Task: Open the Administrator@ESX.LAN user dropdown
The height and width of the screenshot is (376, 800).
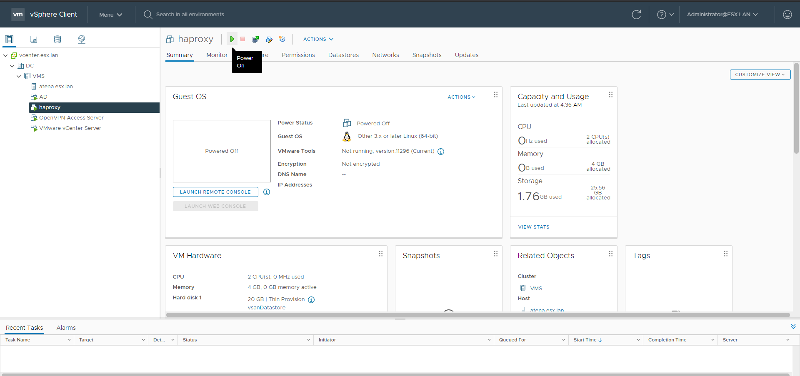Action: coord(722,15)
